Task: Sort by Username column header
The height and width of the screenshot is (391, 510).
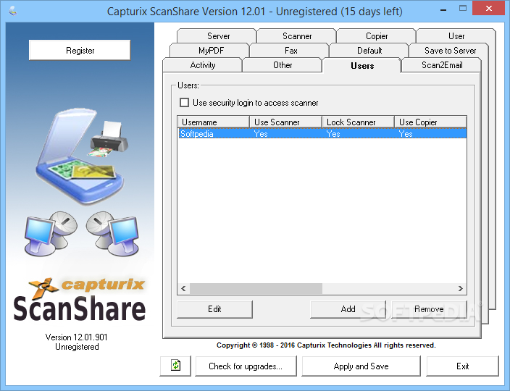Action: point(214,122)
